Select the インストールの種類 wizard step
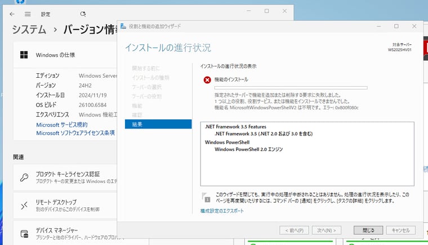Image resolution: width=428 pixels, height=245 pixels. pyautogui.click(x=150, y=78)
